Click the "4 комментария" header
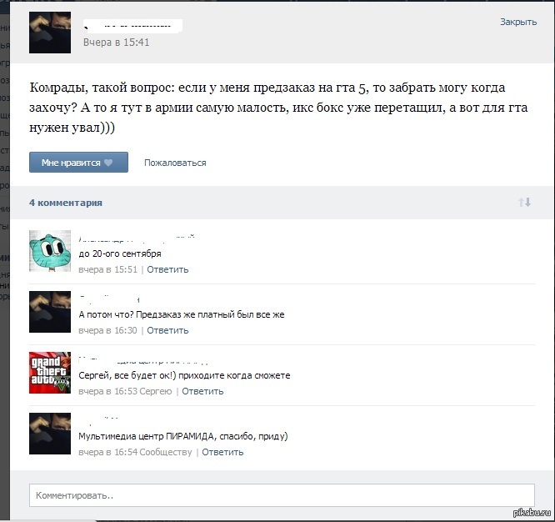Image resolution: width=555 pixels, height=522 pixels. pos(66,203)
